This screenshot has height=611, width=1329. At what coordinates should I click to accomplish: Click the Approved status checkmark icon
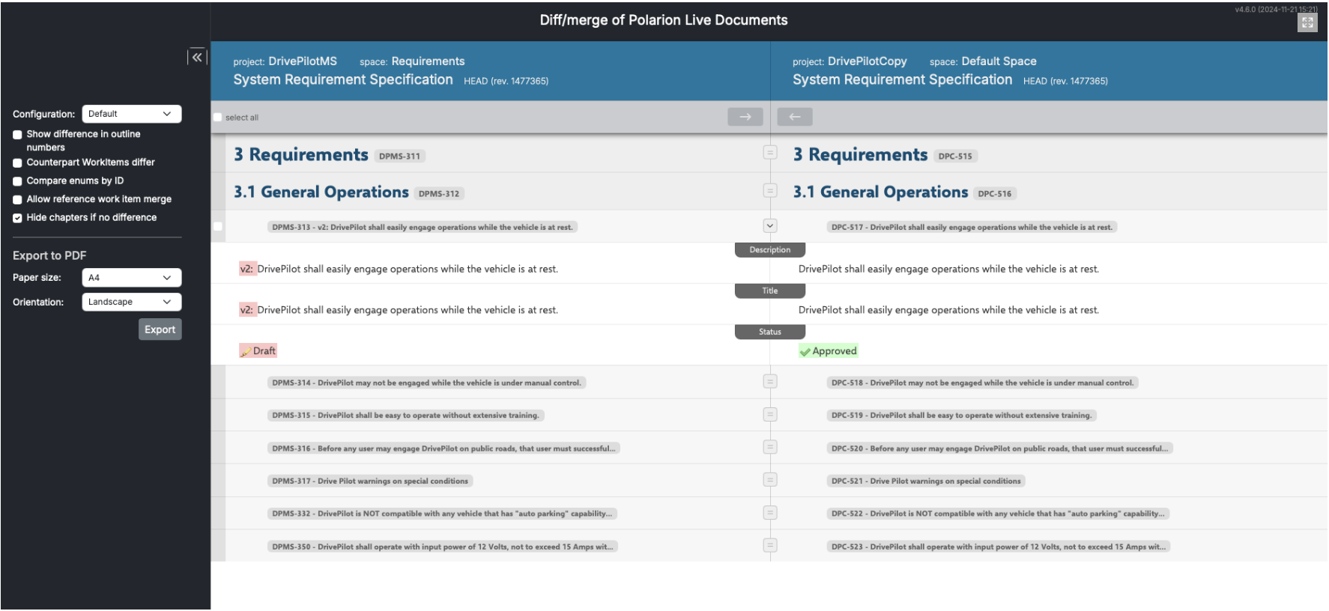(805, 351)
